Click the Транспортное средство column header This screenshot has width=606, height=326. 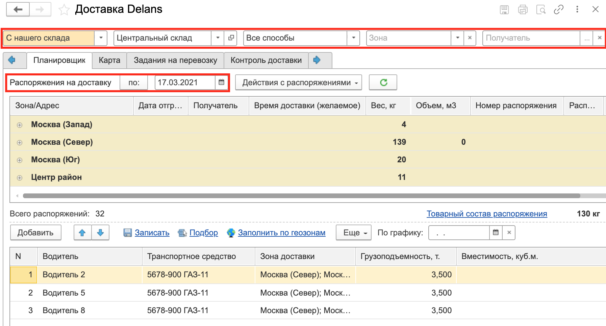coord(198,256)
